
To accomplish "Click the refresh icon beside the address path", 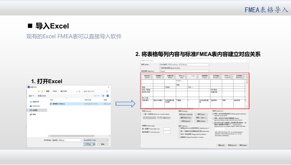I will click(x=80, y=91).
